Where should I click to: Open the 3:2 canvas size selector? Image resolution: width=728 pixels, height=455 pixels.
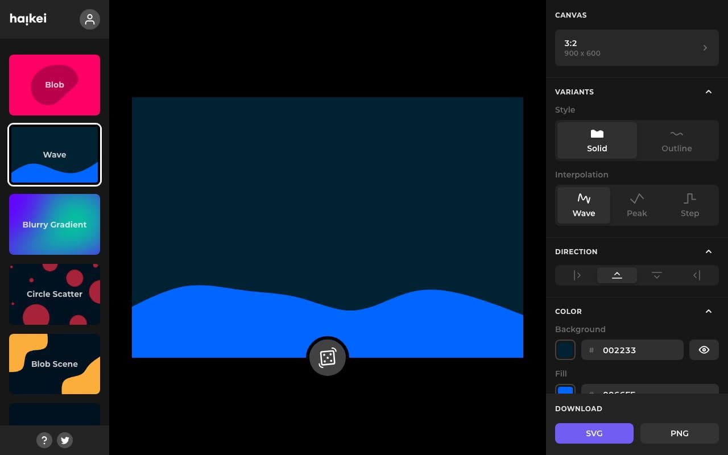point(637,48)
